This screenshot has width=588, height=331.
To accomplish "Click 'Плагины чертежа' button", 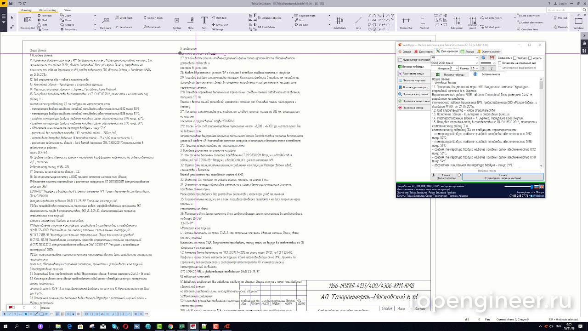I will (413, 80).
